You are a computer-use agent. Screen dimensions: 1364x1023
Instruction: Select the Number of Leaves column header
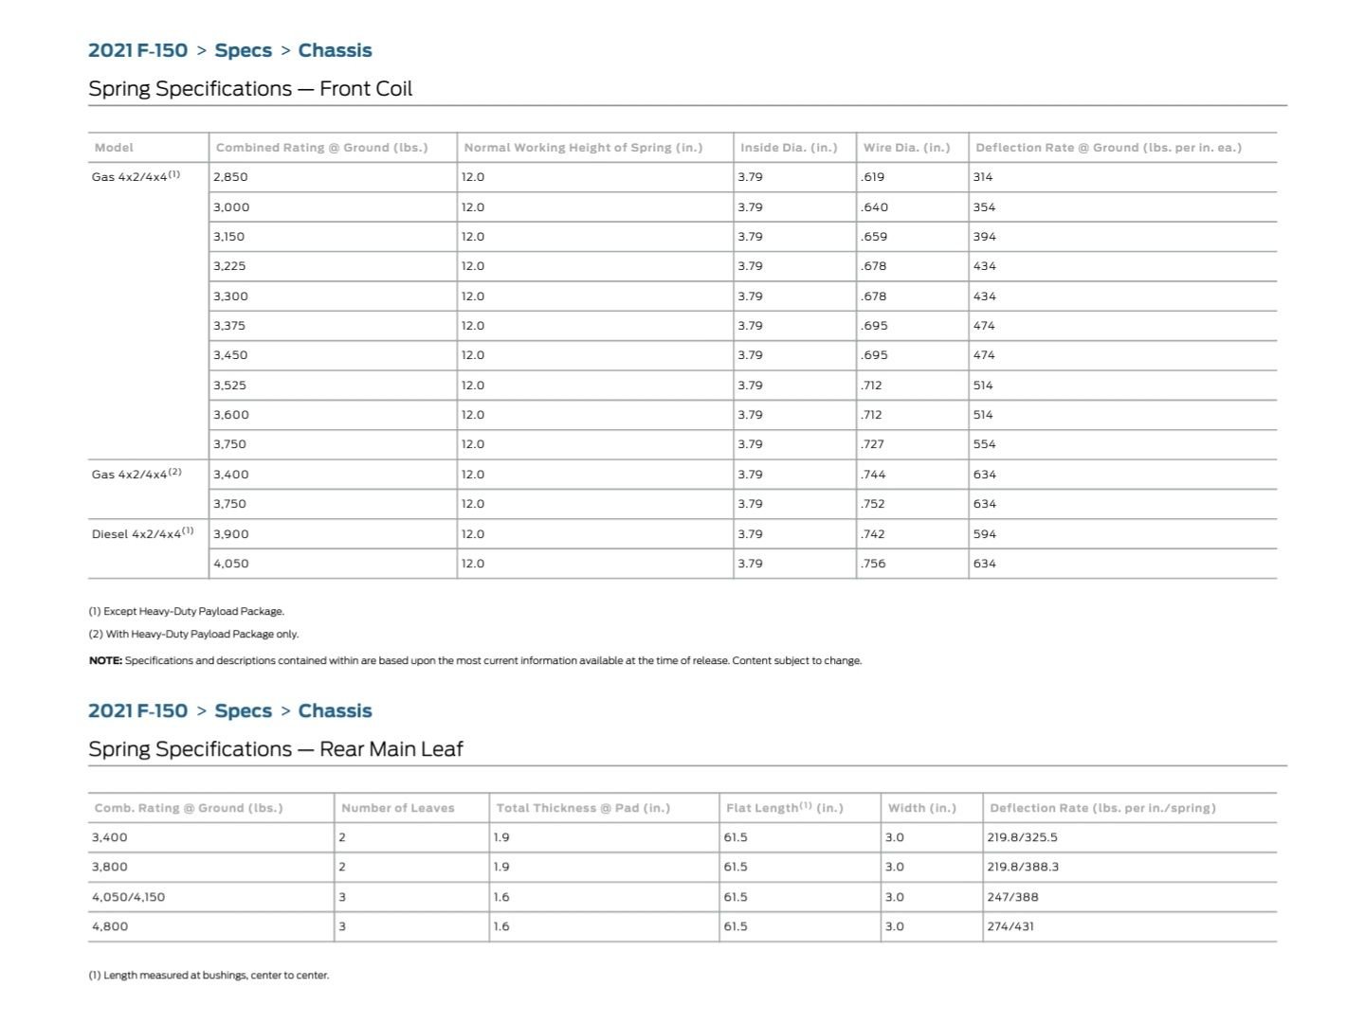(397, 808)
